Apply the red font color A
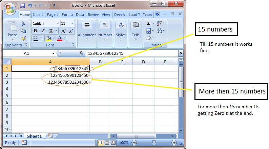Viewport: 269px width, 149px height. 60,38
